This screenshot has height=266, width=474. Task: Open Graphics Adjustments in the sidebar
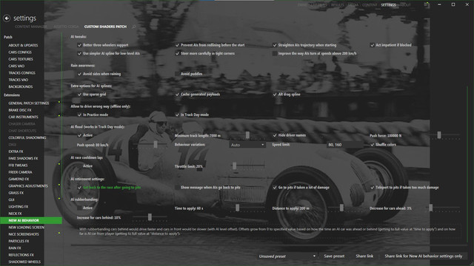point(28,186)
